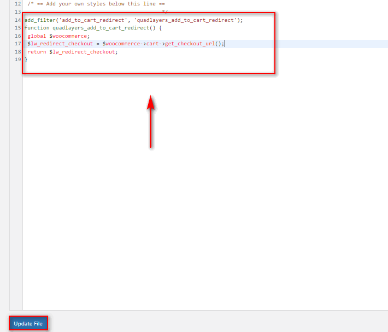Image resolution: width=388 pixels, height=332 pixels.
Task: Click the Update File button
Action: (28, 323)
